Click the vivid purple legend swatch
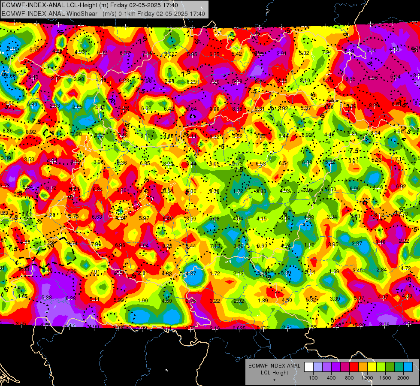 coord(336,367)
